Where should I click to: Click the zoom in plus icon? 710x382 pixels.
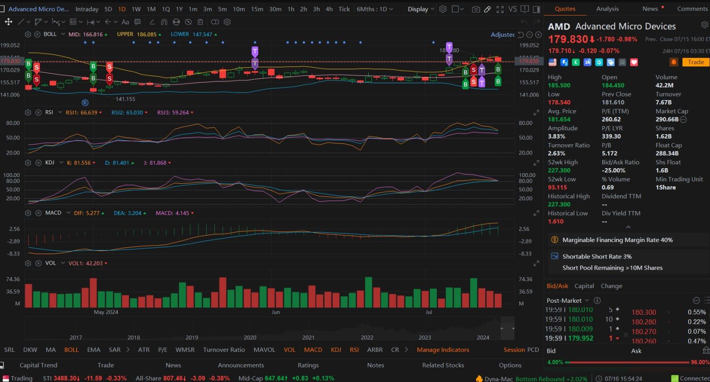coord(538,35)
